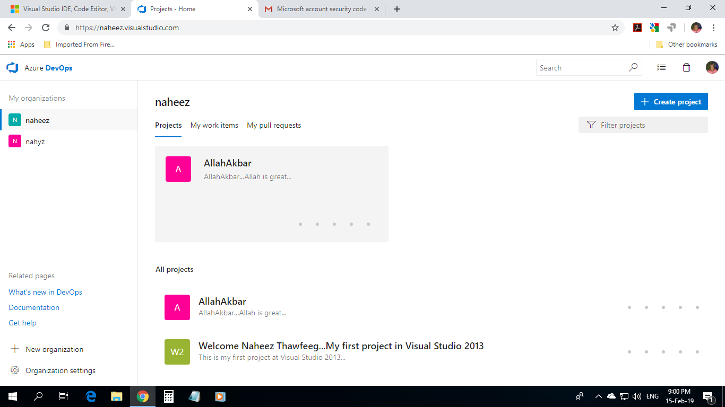Viewport: 725px width, 407px height.
Task: Open Windows Task View
Action: point(64,396)
